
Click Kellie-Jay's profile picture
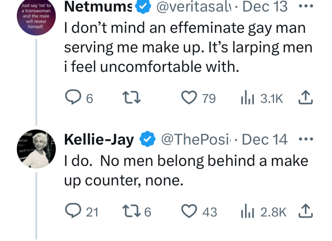click(36, 149)
